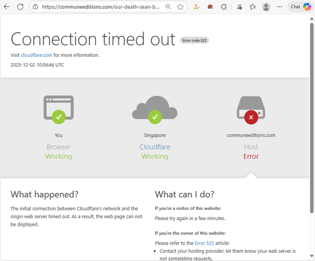
Task: Click the scrollbar down arrow
Action: [x=312, y=256]
